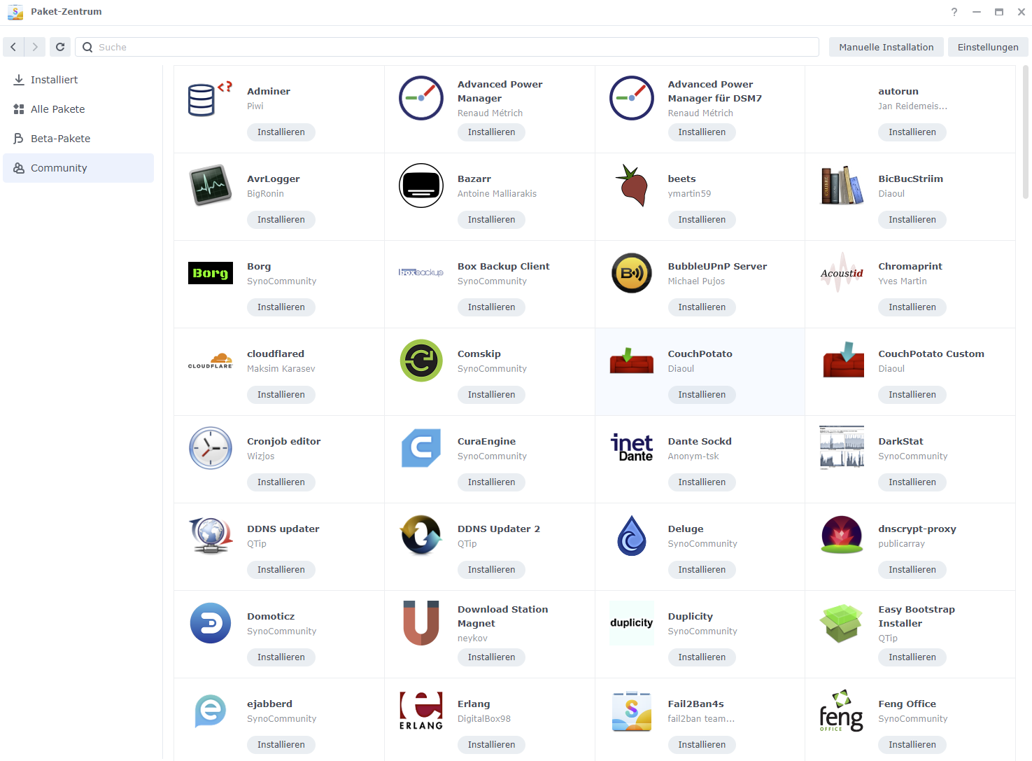Image resolution: width=1032 pixels, height=761 pixels.
Task: Click the DDNS updater globe icon
Action: click(x=211, y=536)
